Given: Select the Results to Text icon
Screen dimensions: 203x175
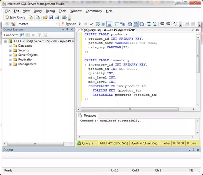Looking at the screenshot, I should [x=130, y=24].
